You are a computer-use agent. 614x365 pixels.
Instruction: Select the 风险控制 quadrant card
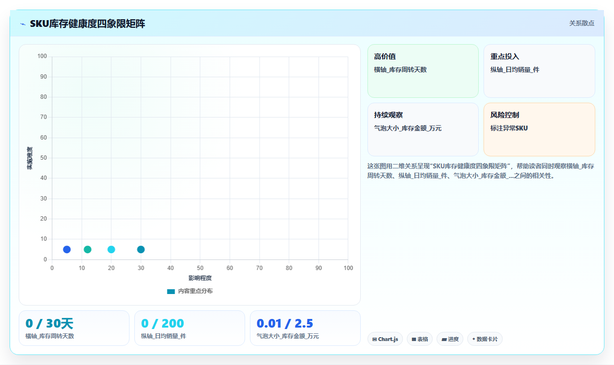pos(539,130)
